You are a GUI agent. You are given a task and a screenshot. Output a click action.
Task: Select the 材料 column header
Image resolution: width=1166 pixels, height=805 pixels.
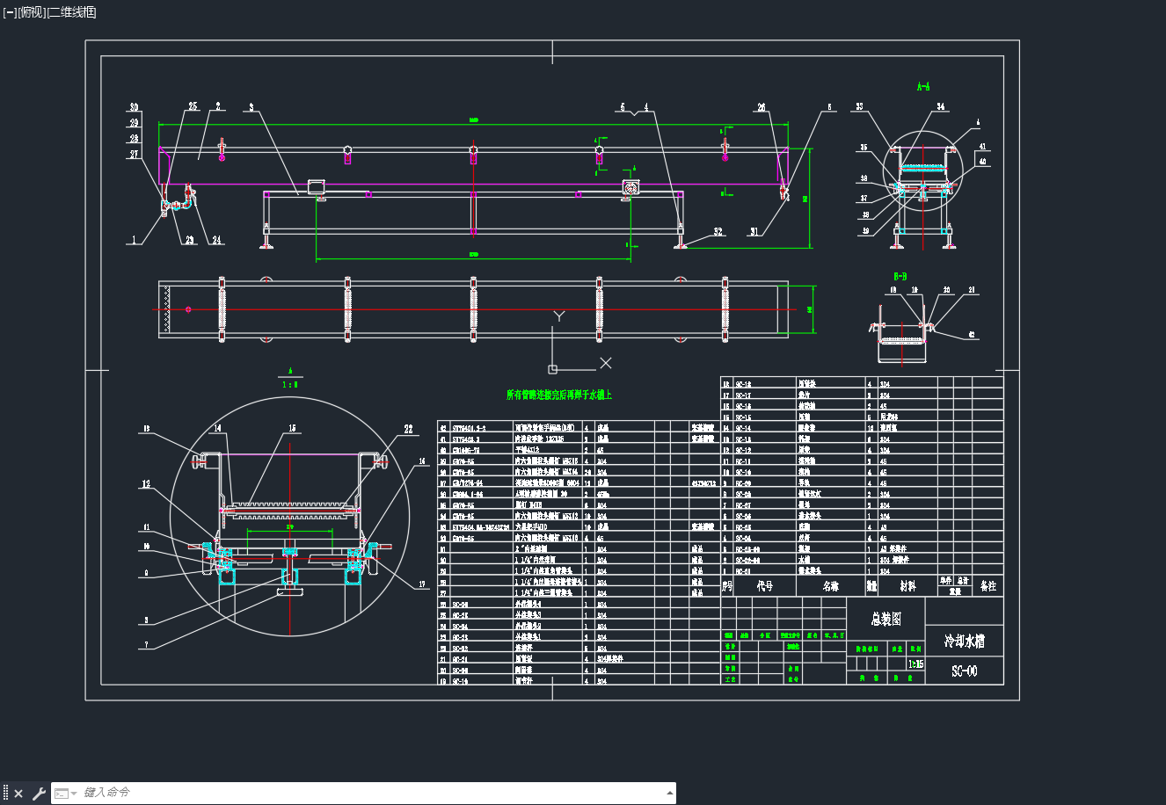coord(907,586)
